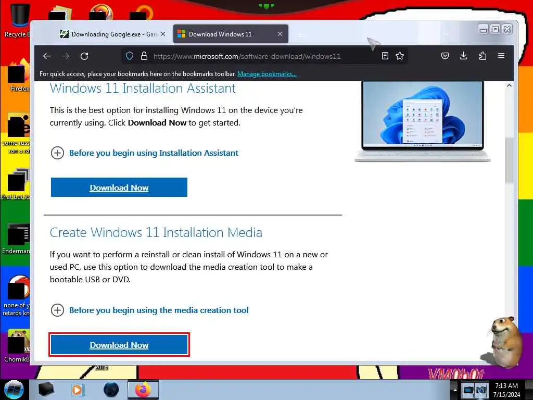Open the media player taskbar icon
Screen dimensions: 533x400
(78, 390)
